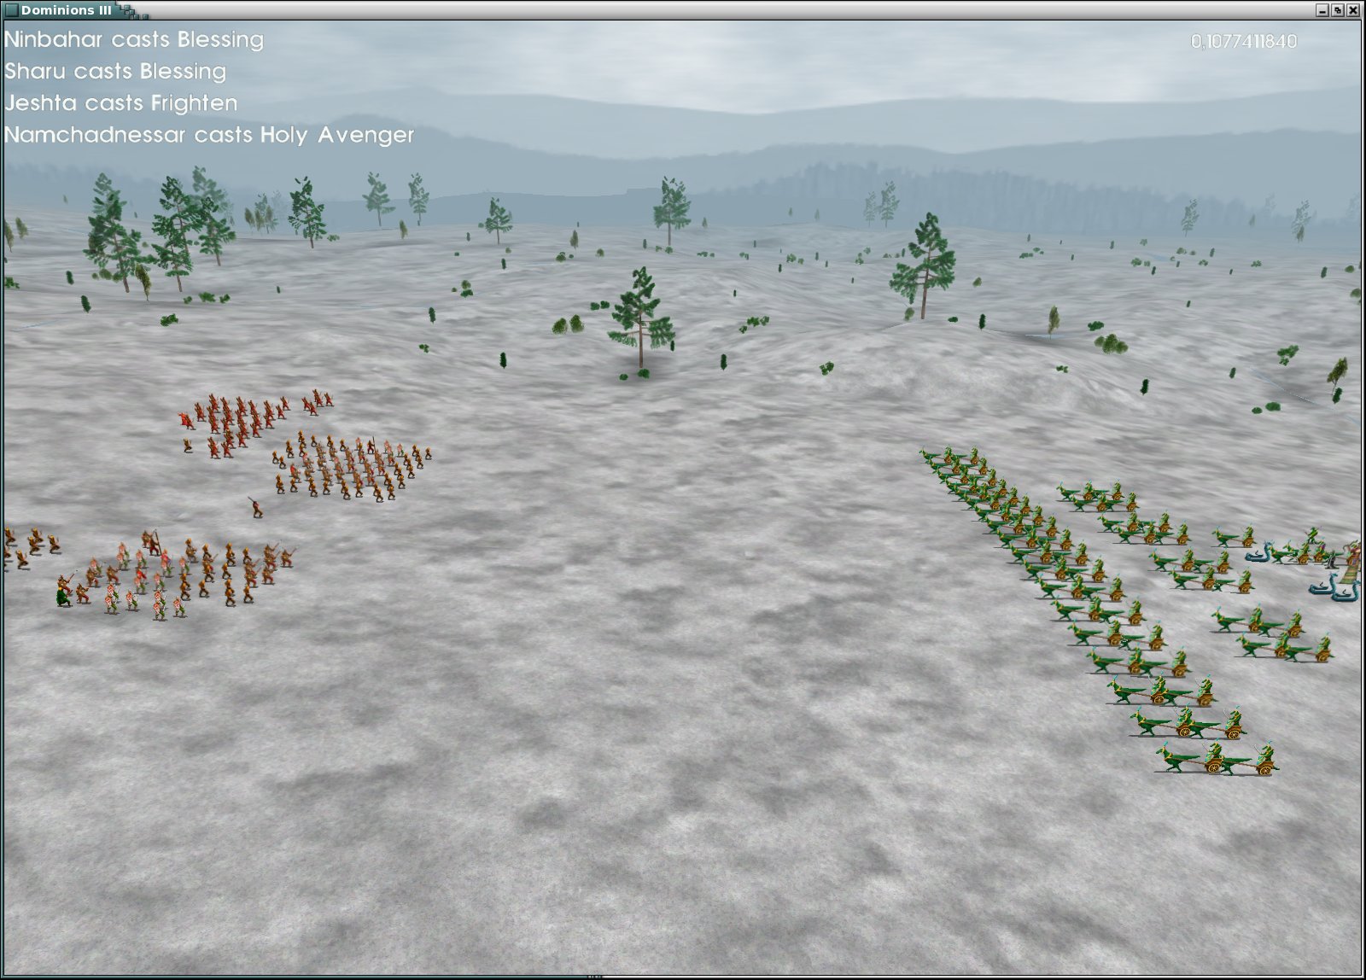1366x980 pixels.
Task: Click the 'Sharu casts Blessing' message
Action: (x=115, y=72)
